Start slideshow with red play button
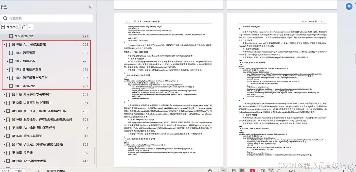This screenshot has width=356, height=172. tap(252, 171)
